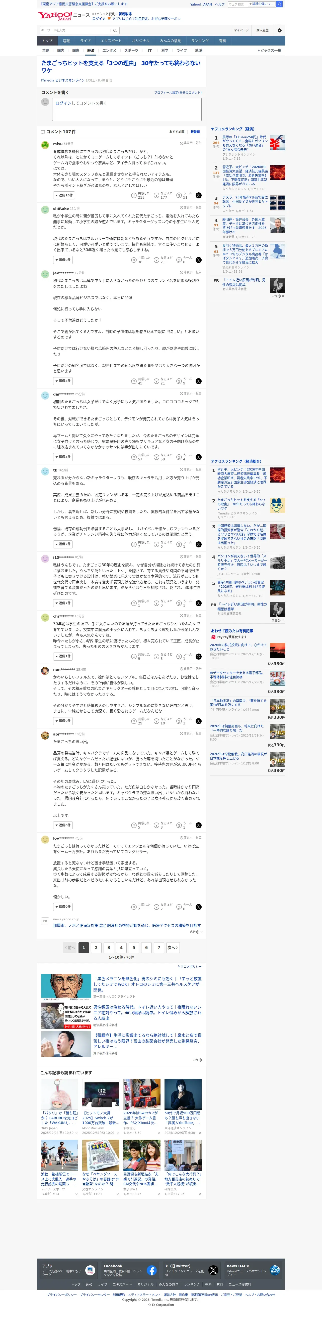Click the アプリ footer app icon
This screenshot has width=322, height=1335.
point(90,1270)
